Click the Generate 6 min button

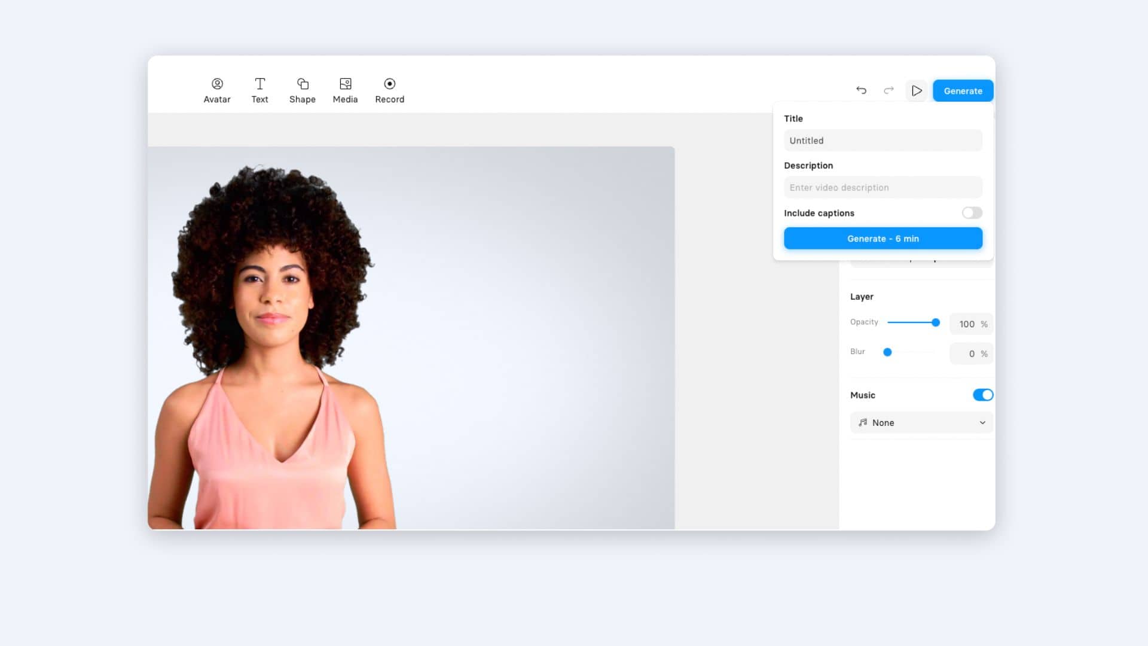(883, 238)
